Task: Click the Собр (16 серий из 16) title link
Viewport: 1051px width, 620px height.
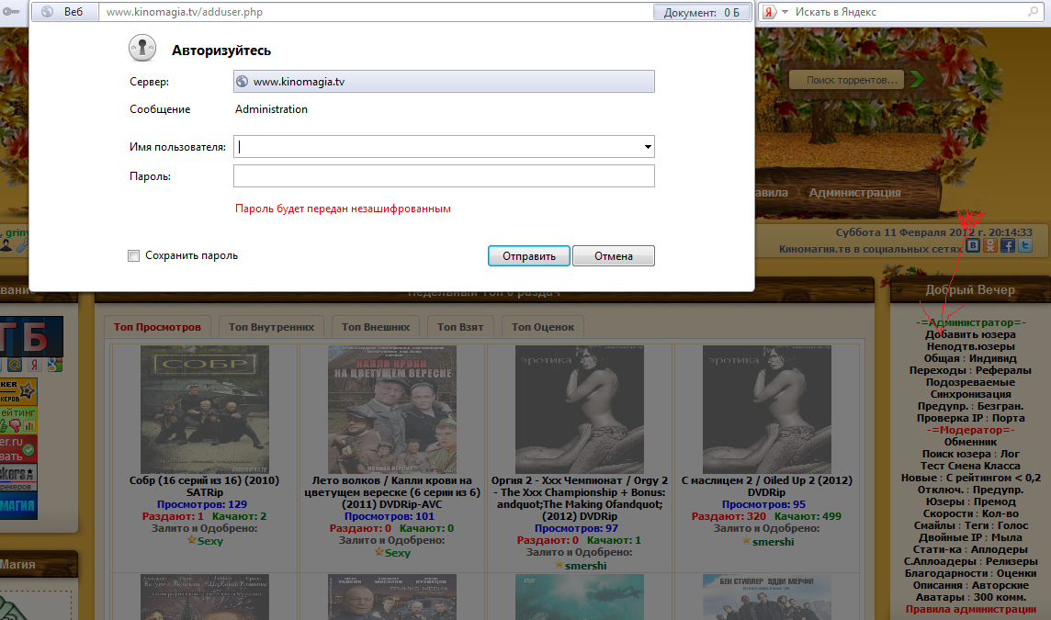Action: (x=205, y=487)
